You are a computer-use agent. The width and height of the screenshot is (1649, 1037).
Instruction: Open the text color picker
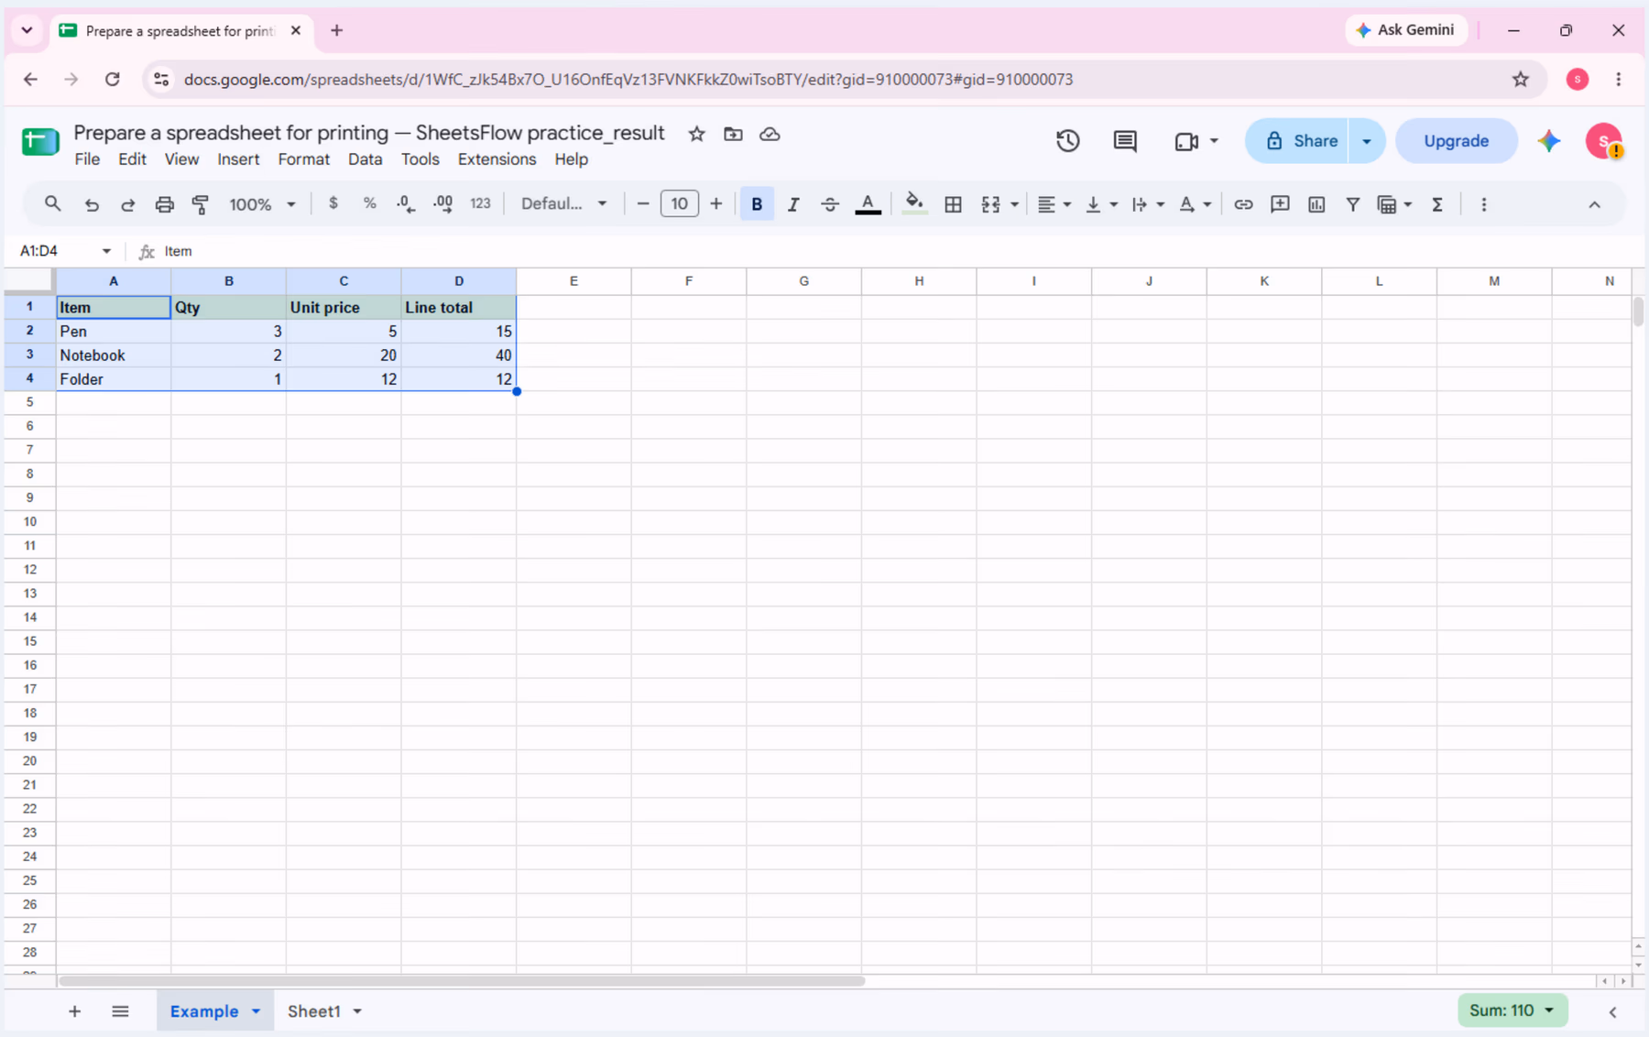pos(868,204)
